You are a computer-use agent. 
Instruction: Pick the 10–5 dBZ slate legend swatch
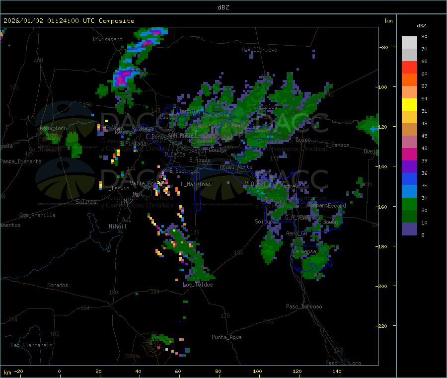coord(409,229)
